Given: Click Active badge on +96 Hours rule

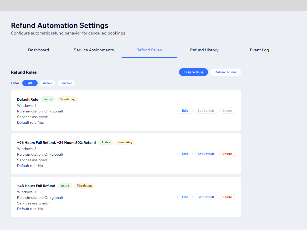Looking at the screenshot, I should [106, 142].
